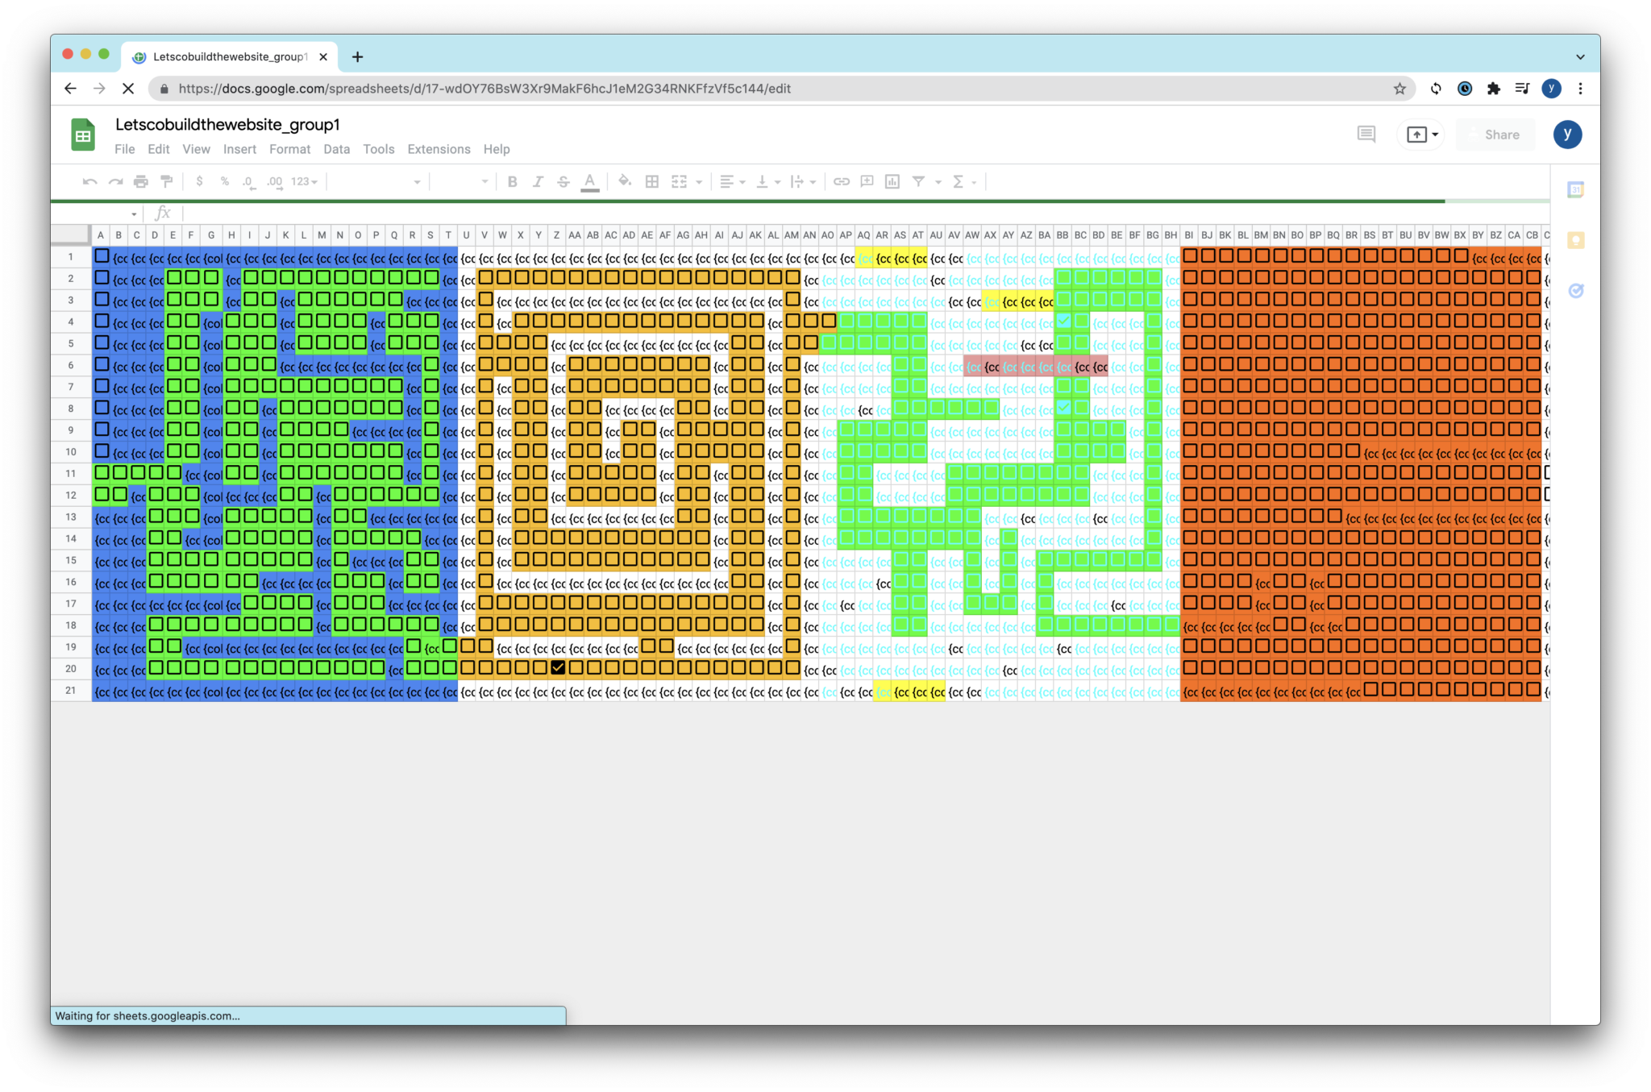This screenshot has width=1651, height=1092.
Task: Click the insert comment toolbar icon
Action: 867,181
